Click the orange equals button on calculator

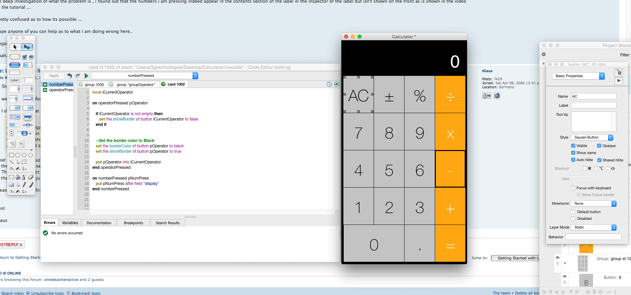pyautogui.click(x=450, y=245)
